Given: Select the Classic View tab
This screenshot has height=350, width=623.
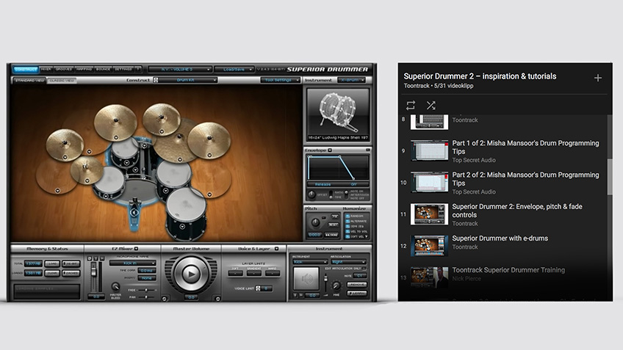Looking at the screenshot, I should 62,81.
